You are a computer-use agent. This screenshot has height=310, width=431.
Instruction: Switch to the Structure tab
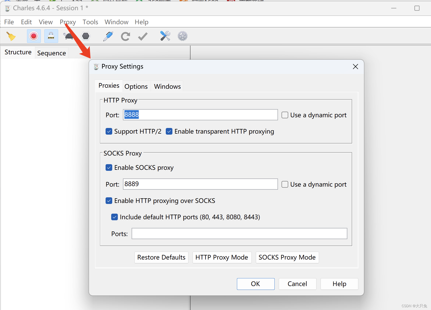(x=18, y=52)
